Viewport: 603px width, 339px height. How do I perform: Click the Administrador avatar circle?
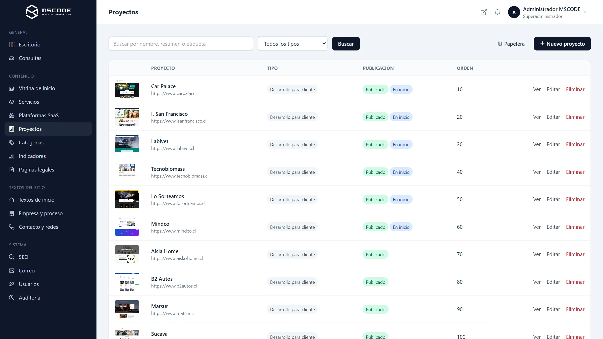514,12
